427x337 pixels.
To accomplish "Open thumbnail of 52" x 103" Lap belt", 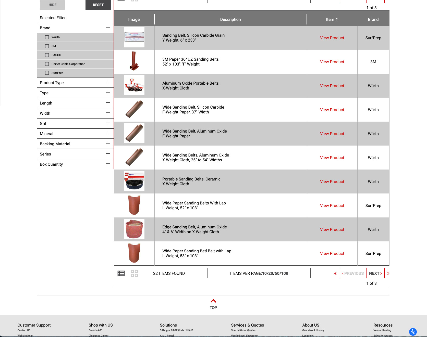I will pyautogui.click(x=134, y=205).
